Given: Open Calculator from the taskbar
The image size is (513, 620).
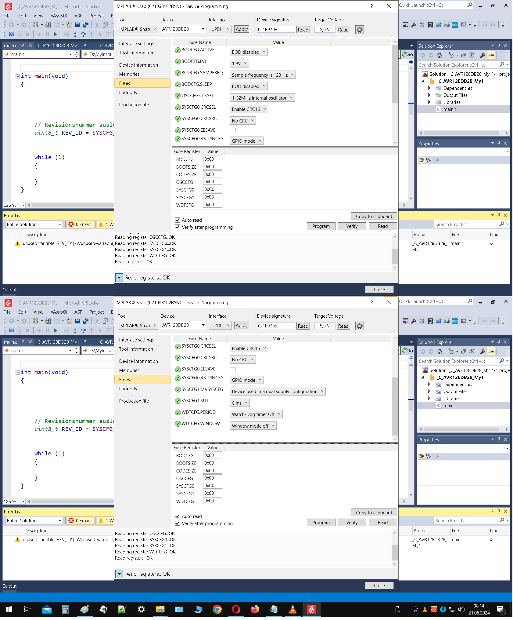Looking at the screenshot, I should pos(66,609).
